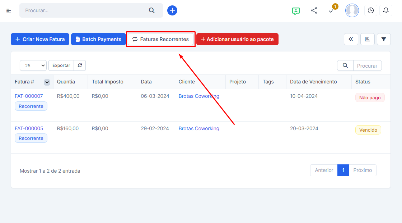Open the hamburger sidebar menu icon
The width and height of the screenshot is (402, 223).
[9, 11]
